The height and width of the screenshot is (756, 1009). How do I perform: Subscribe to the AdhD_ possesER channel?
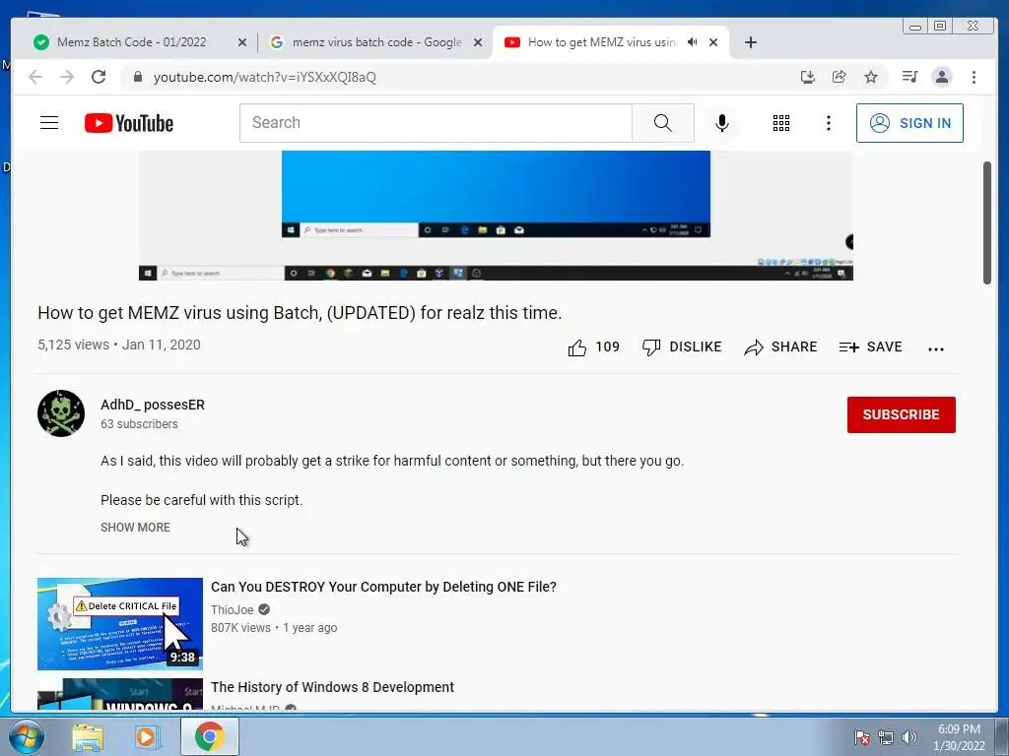pos(901,414)
